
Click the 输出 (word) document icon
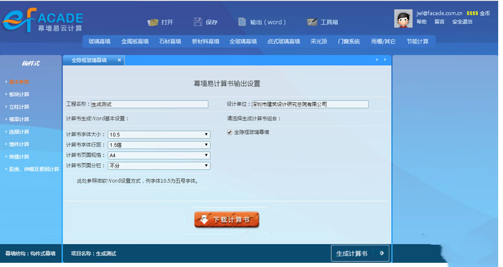click(x=242, y=22)
